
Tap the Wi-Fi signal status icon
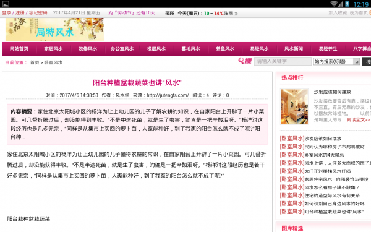(x=334, y=4)
